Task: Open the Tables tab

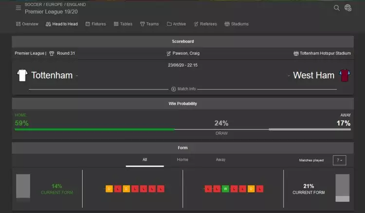Action: click(123, 24)
